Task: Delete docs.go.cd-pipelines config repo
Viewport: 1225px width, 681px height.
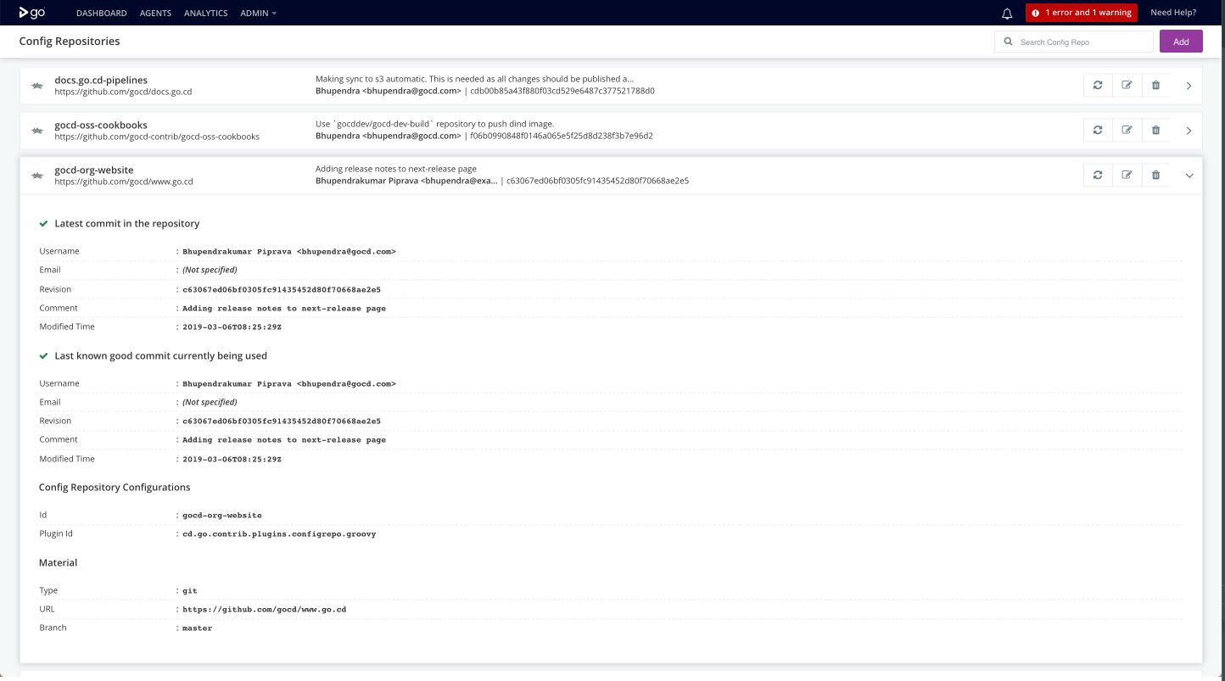Action: pyautogui.click(x=1155, y=85)
